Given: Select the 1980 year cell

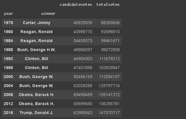Looking at the screenshot, I should (8, 32).
